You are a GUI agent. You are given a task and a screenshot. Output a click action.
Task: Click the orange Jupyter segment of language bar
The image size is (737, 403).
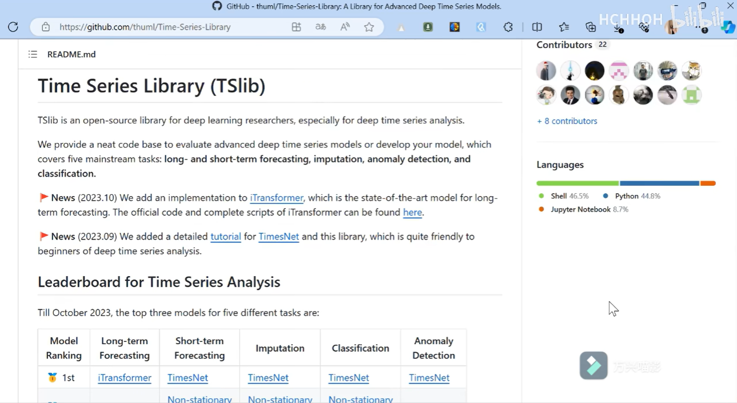coord(708,183)
